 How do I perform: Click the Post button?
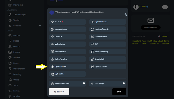click(x=119, y=92)
